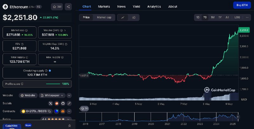Image resolution: width=254 pixels, height=129 pixels.
Task: Open chart more options ellipsis
Action: (247, 17)
